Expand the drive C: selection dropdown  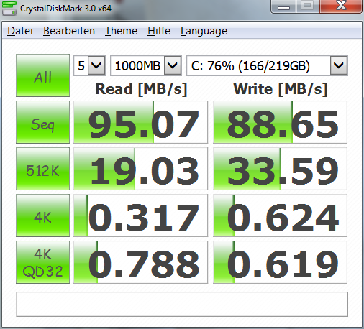click(x=339, y=65)
